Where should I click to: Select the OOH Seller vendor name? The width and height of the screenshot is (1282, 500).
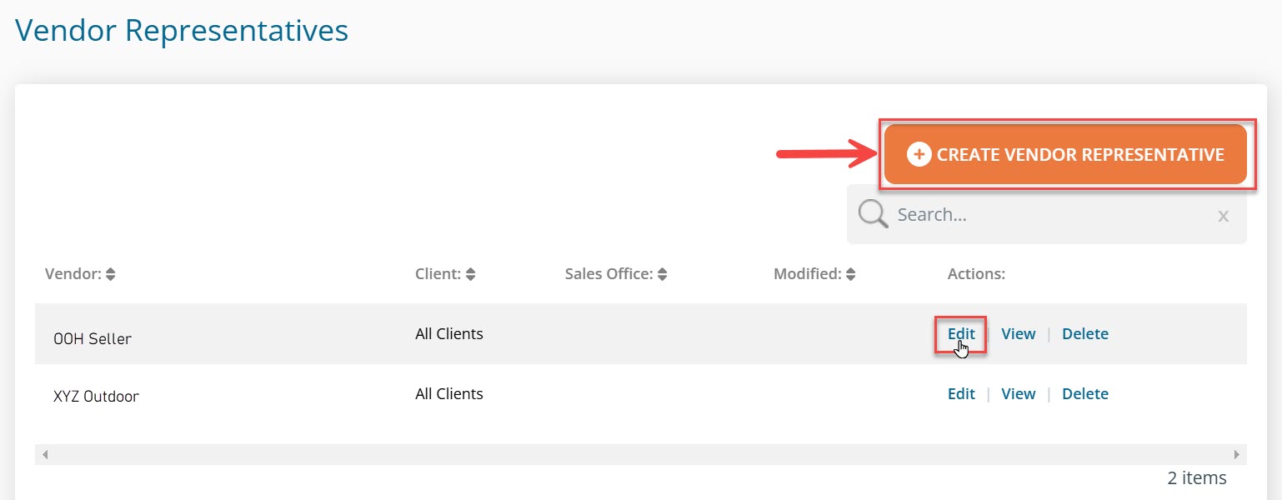click(x=93, y=339)
